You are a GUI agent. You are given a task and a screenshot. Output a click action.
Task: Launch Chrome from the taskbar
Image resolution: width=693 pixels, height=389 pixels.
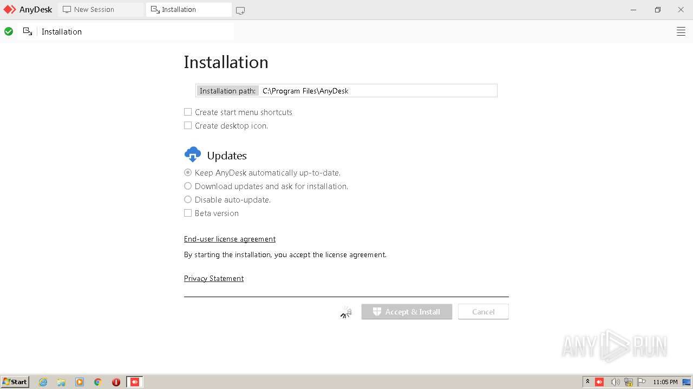pos(98,382)
